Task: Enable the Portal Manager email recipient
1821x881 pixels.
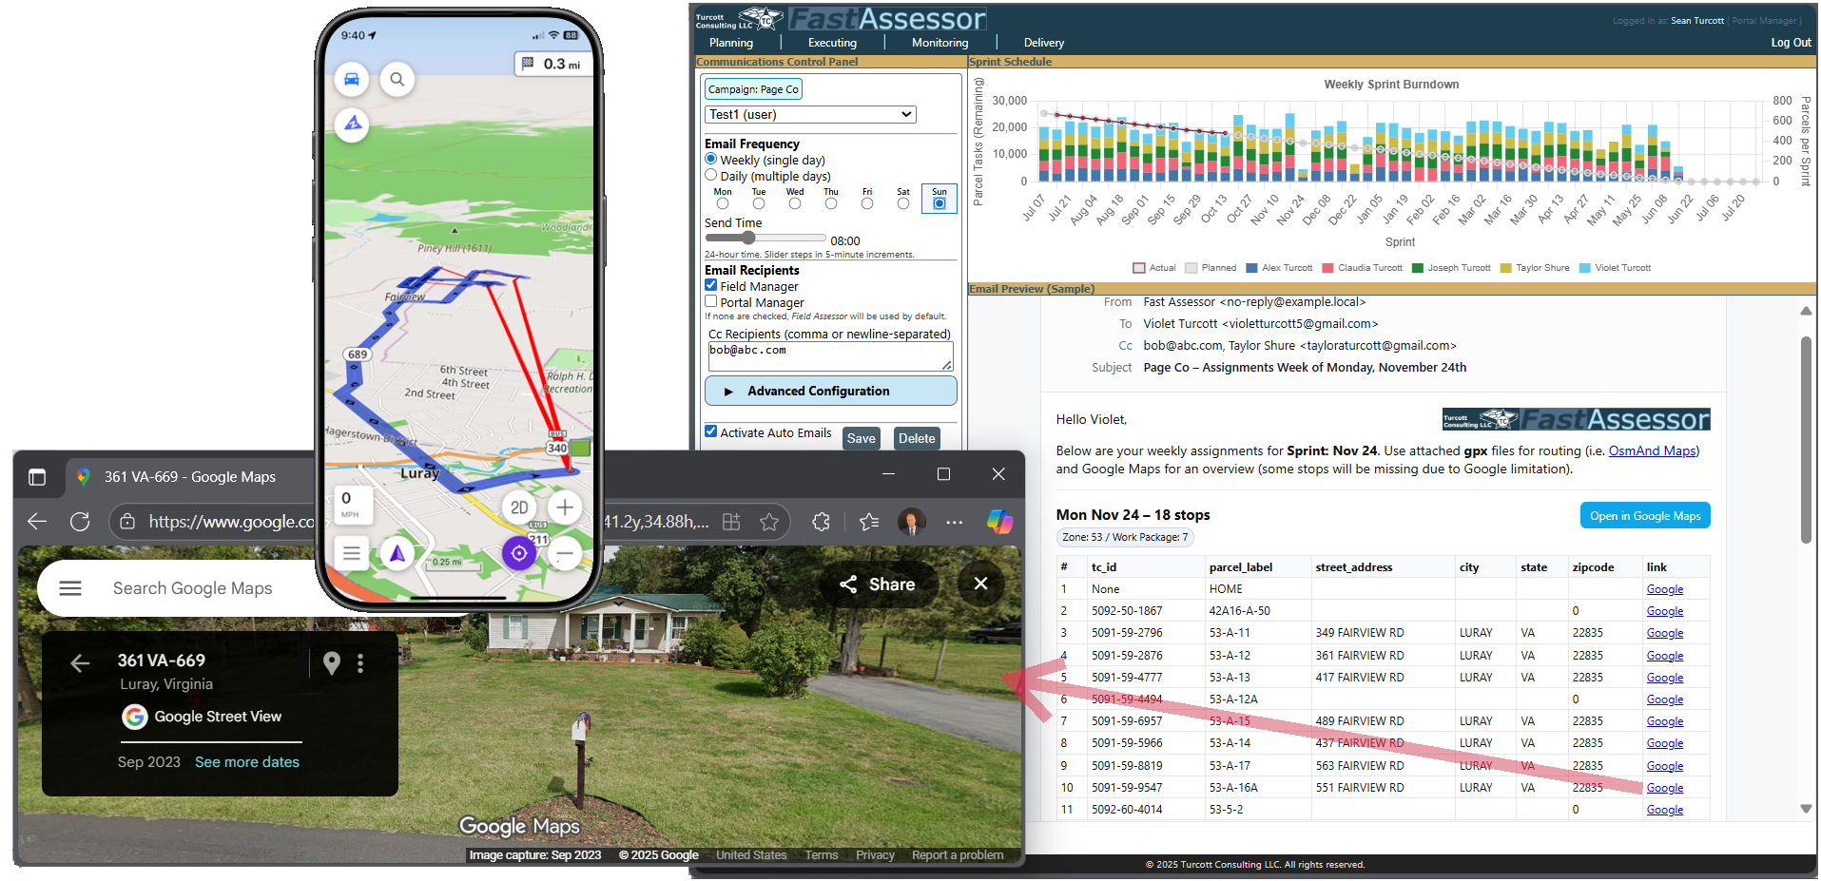Action: click(710, 301)
